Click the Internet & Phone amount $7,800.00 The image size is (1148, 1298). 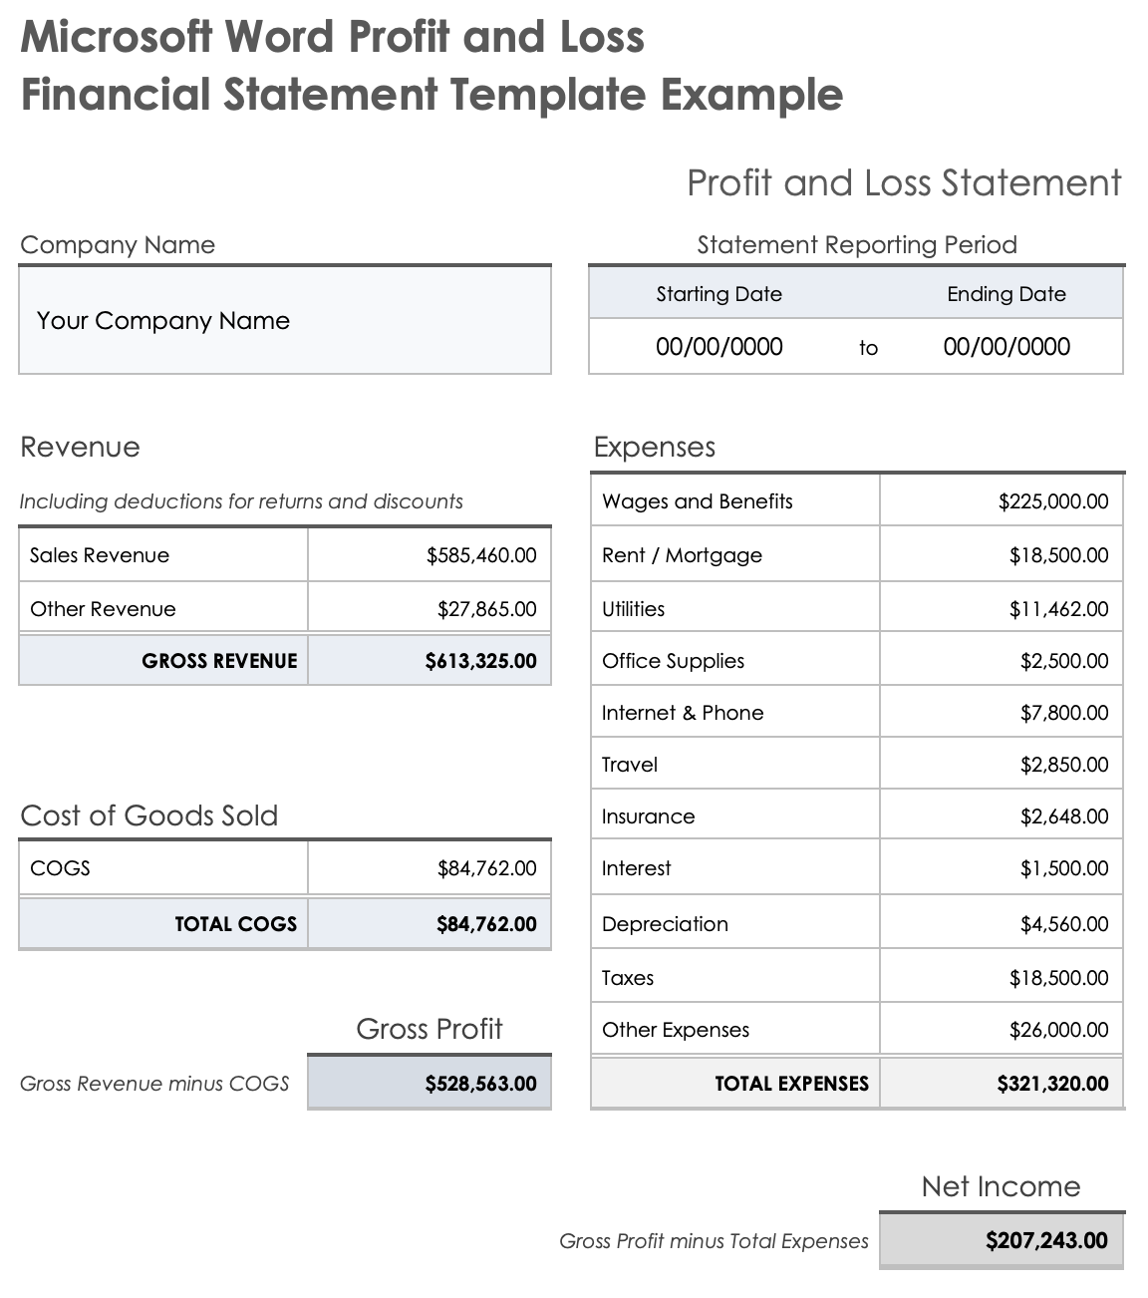pos(1063,713)
